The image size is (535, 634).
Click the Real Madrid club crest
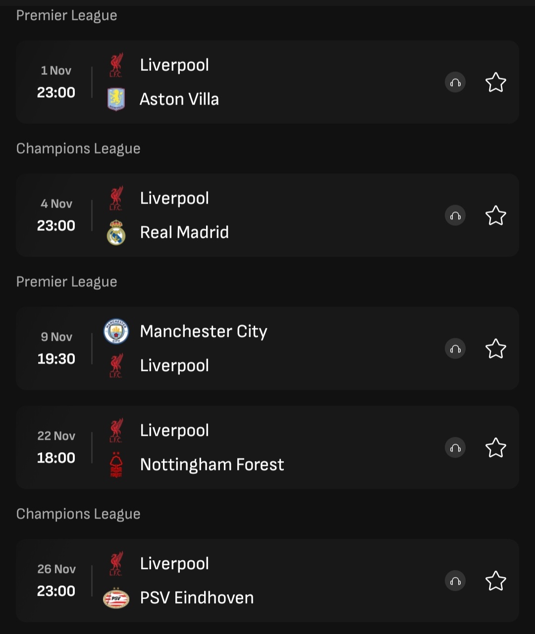tap(116, 232)
